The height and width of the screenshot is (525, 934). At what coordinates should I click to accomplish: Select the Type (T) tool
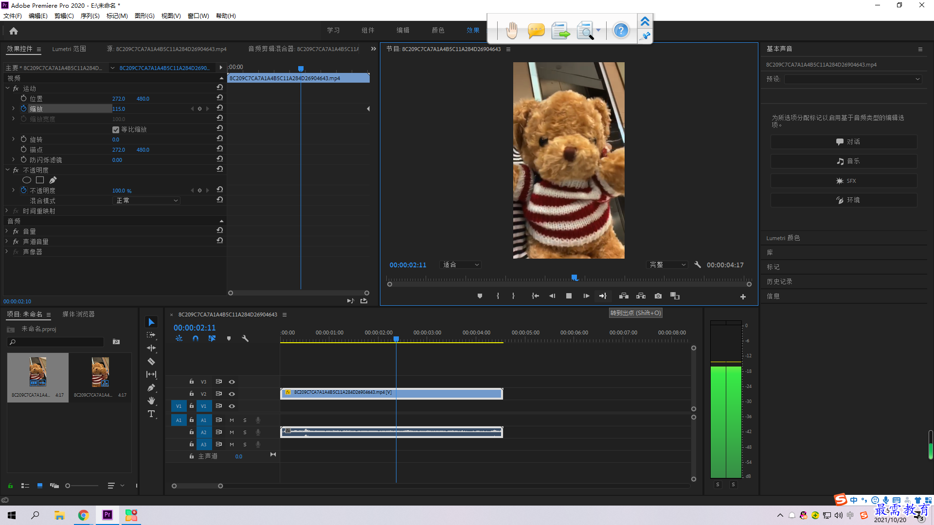151,414
